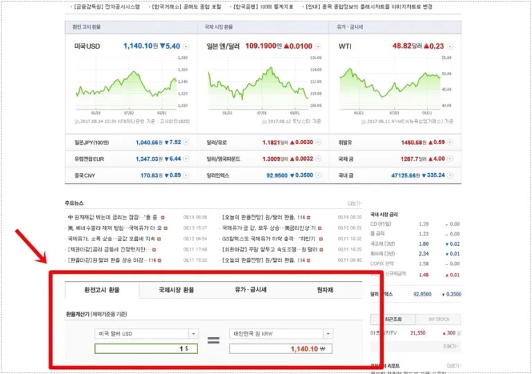
Task: Open news 'GS칼텍스도 국제유가 하락 충격'
Action: 269,239
